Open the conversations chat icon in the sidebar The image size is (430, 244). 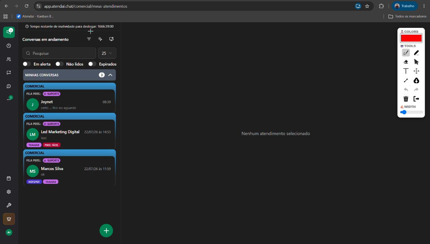[x=9, y=32]
